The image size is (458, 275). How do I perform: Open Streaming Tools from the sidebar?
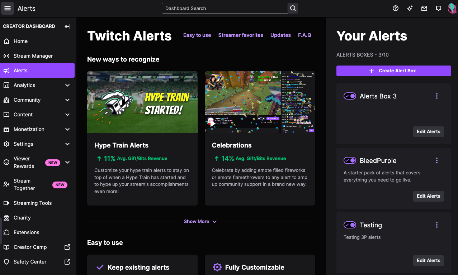[37, 203]
